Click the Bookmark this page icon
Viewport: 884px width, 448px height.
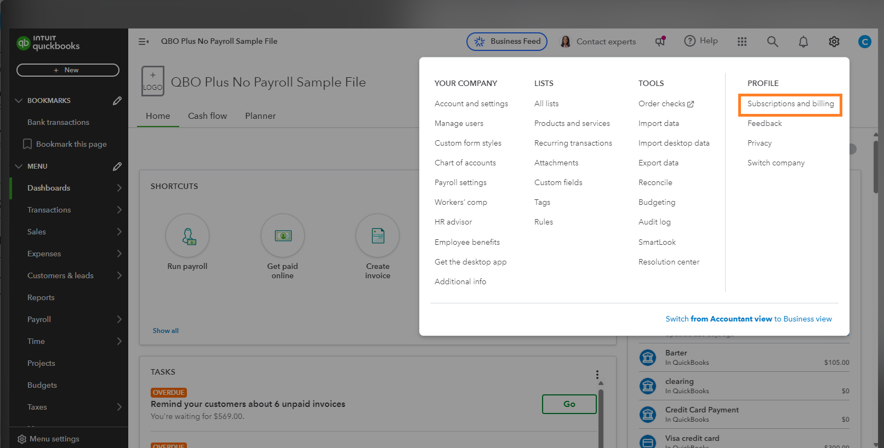click(x=27, y=144)
